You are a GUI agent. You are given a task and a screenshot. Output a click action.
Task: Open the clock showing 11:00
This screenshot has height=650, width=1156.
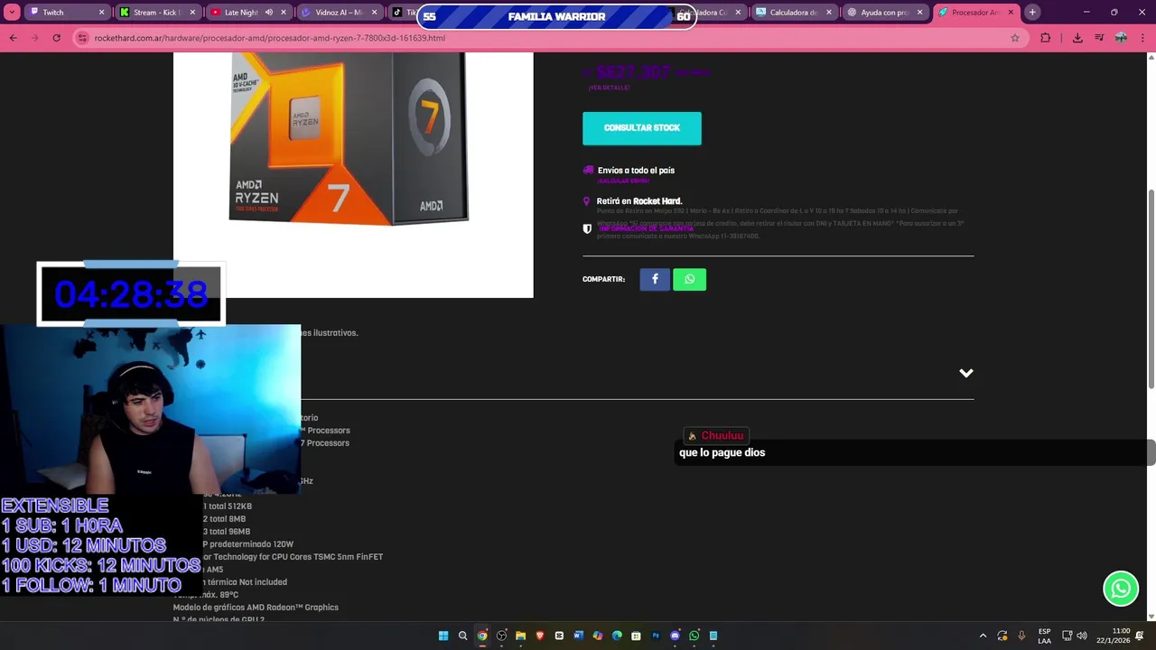click(1113, 636)
